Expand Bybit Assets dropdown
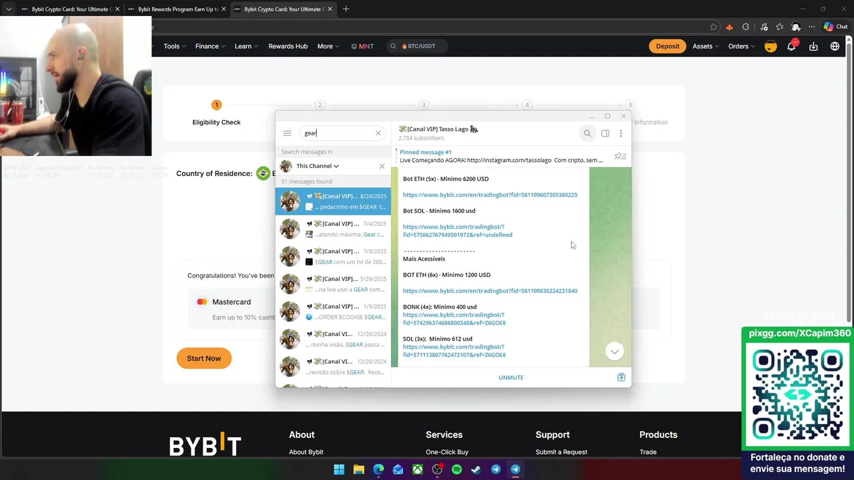854x480 pixels. click(x=706, y=46)
